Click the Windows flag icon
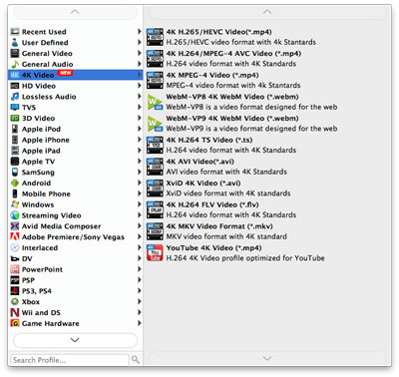 coord(15,204)
